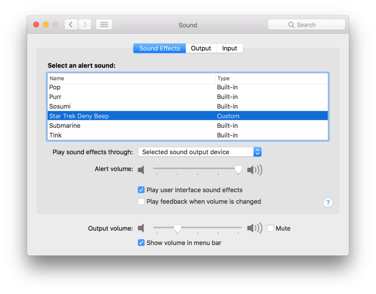Click the back navigation arrow
The height and width of the screenshot is (294, 376).
click(x=71, y=25)
